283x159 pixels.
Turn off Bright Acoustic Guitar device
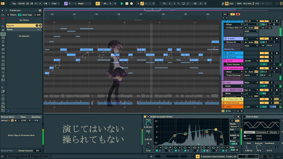pos(145,117)
